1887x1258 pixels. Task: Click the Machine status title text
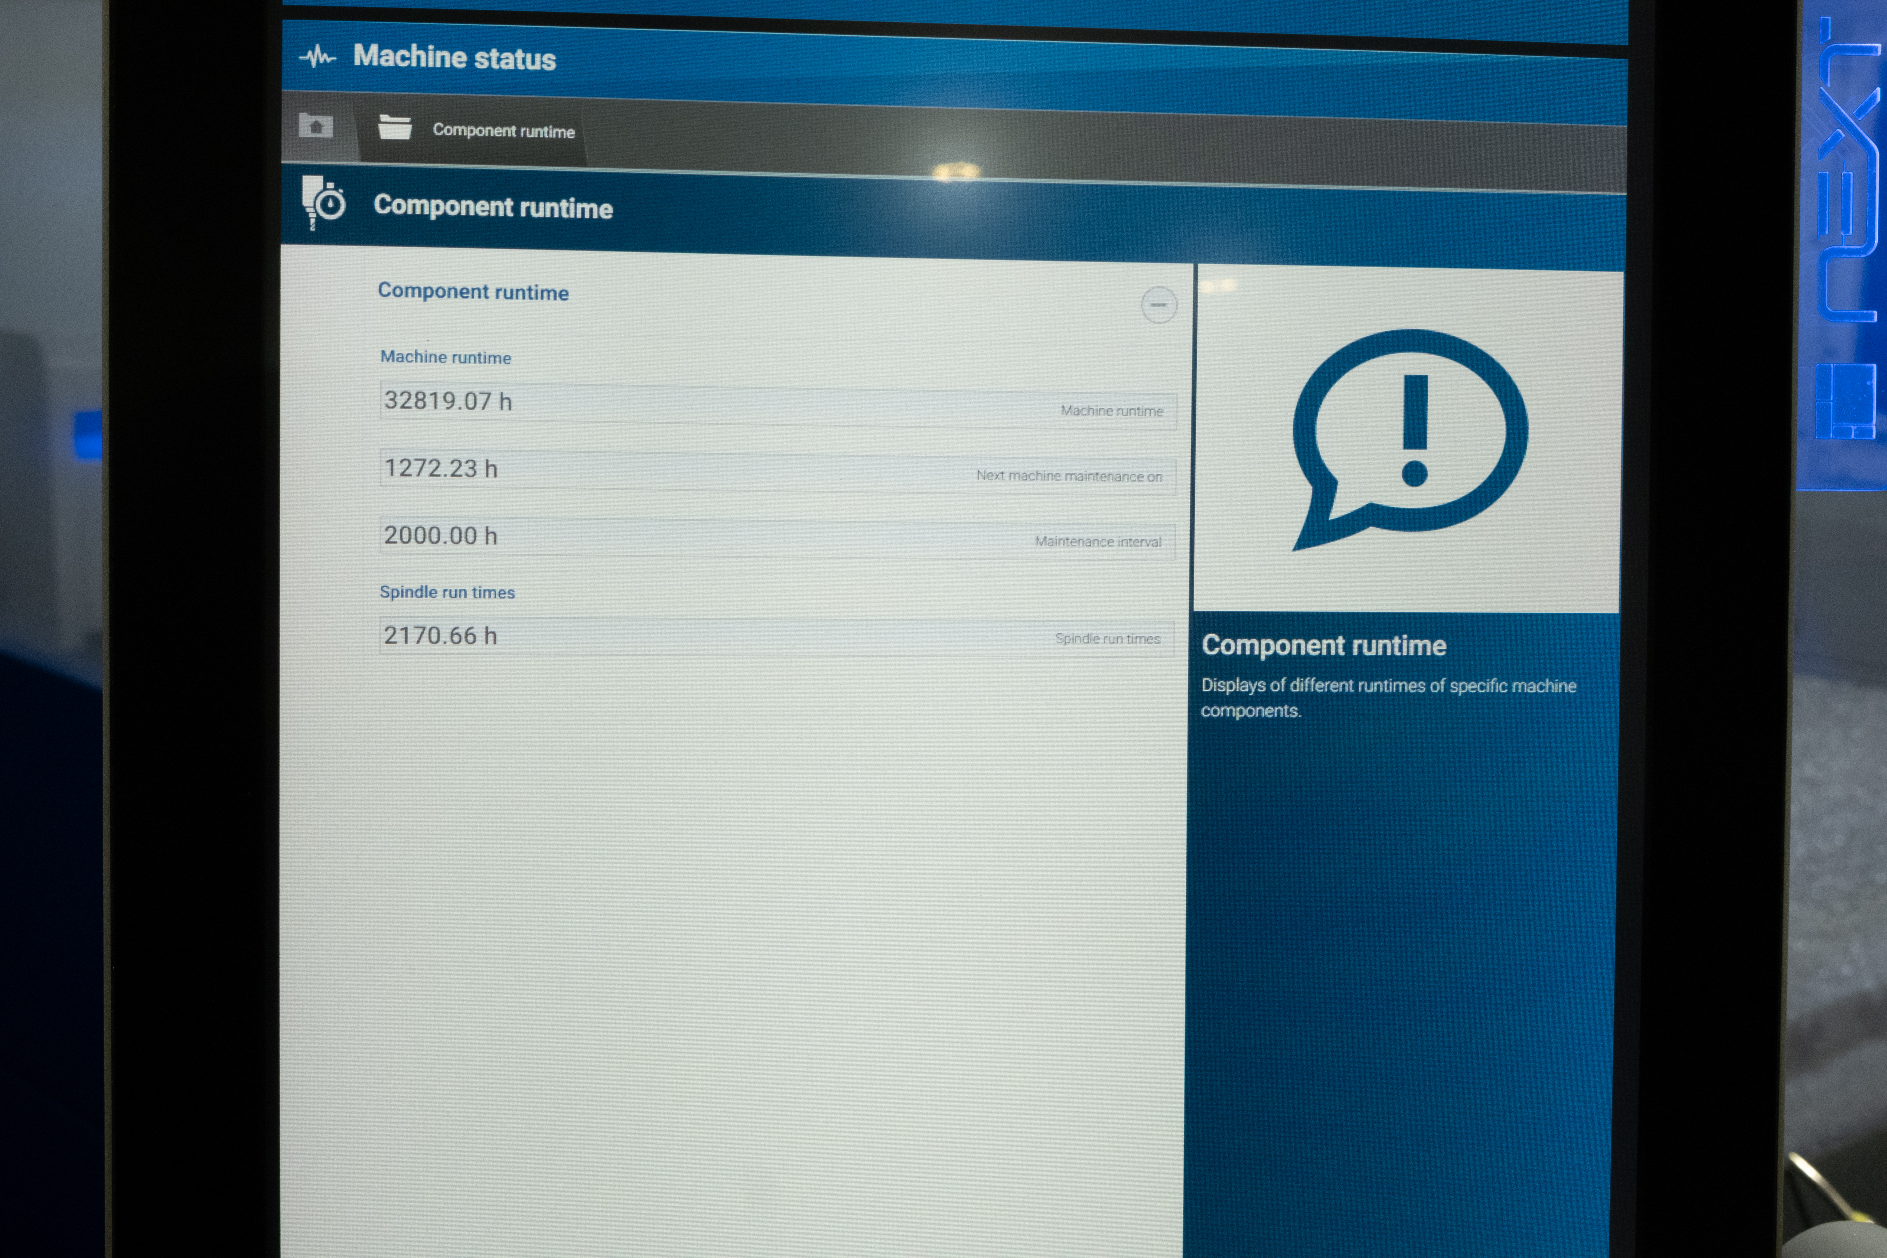pos(454,58)
